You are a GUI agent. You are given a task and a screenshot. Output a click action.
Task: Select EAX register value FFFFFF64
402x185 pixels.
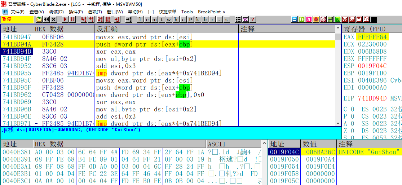tap(372, 37)
